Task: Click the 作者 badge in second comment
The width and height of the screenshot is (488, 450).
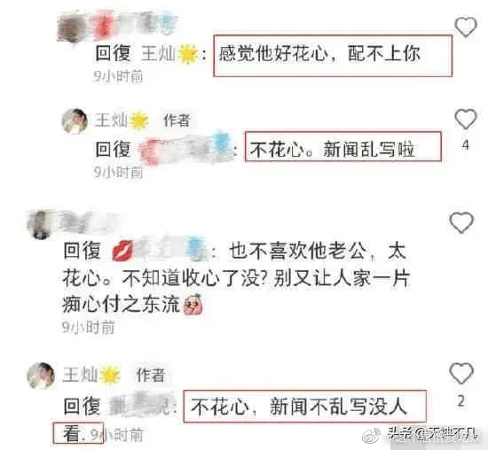Action: point(177,120)
